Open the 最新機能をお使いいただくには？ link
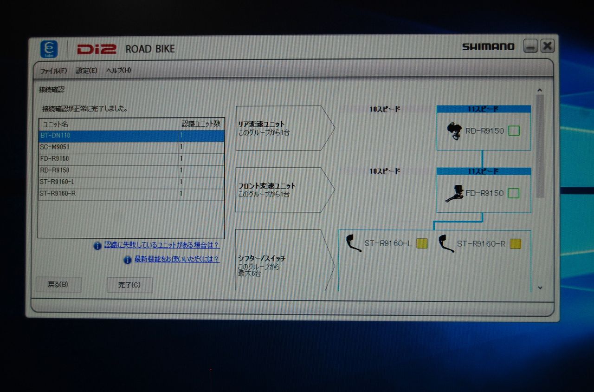Image resolution: width=594 pixels, height=392 pixels. [177, 259]
